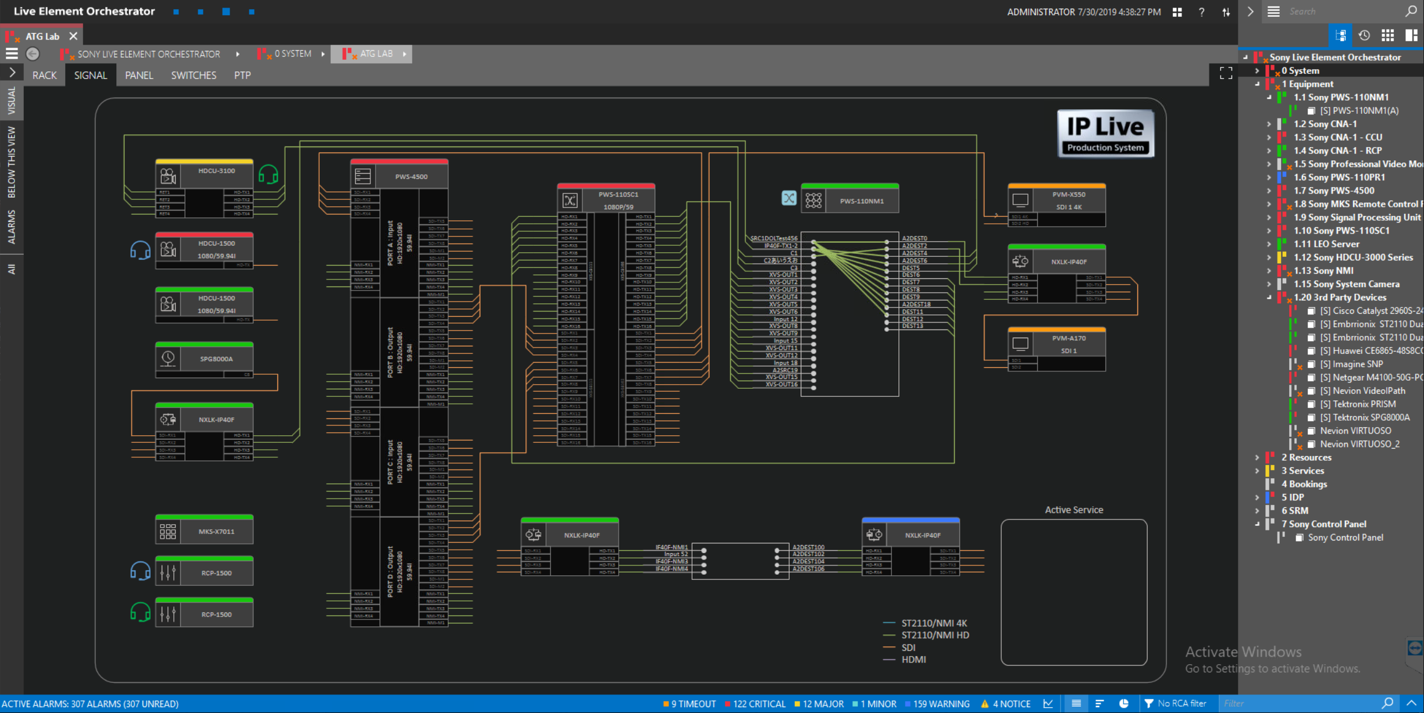Click the SPG8000A clock icon

(x=168, y=358)
